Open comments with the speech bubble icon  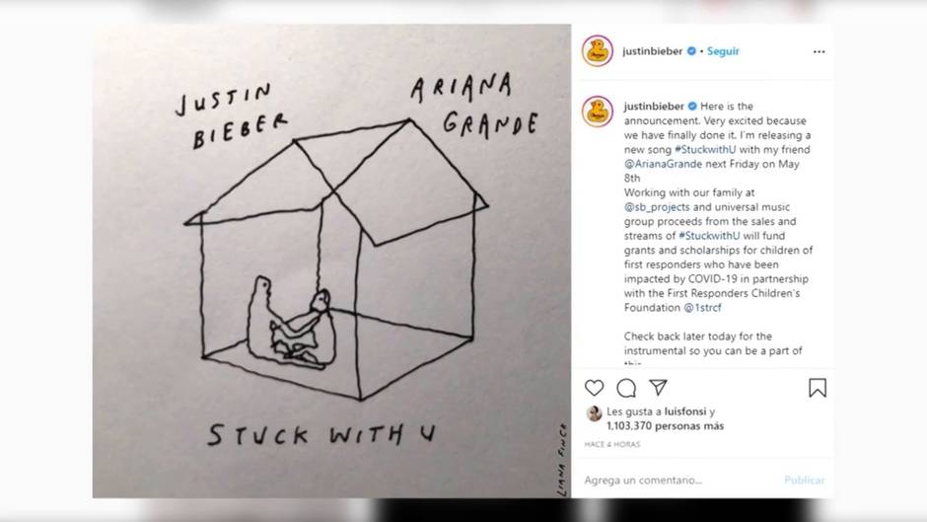click(626, 388)
